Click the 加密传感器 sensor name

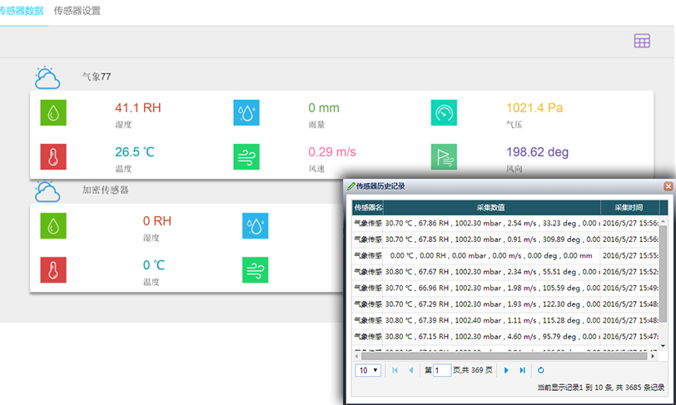coord(105,190)
